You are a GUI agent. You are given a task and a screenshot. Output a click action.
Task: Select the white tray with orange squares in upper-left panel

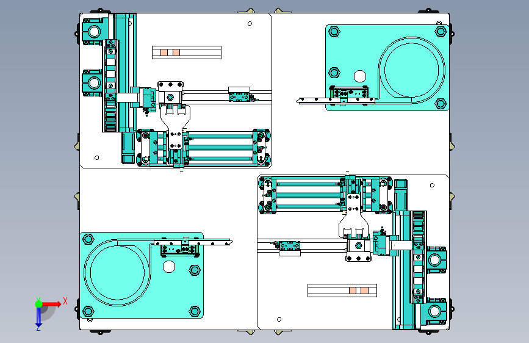click(187, 52)
